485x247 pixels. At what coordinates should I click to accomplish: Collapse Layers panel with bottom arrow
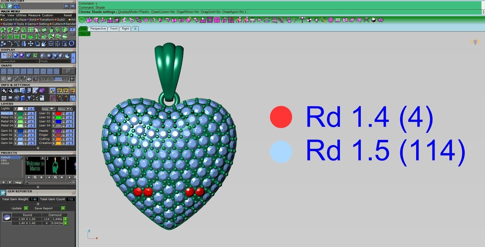(x=38, y=148)
